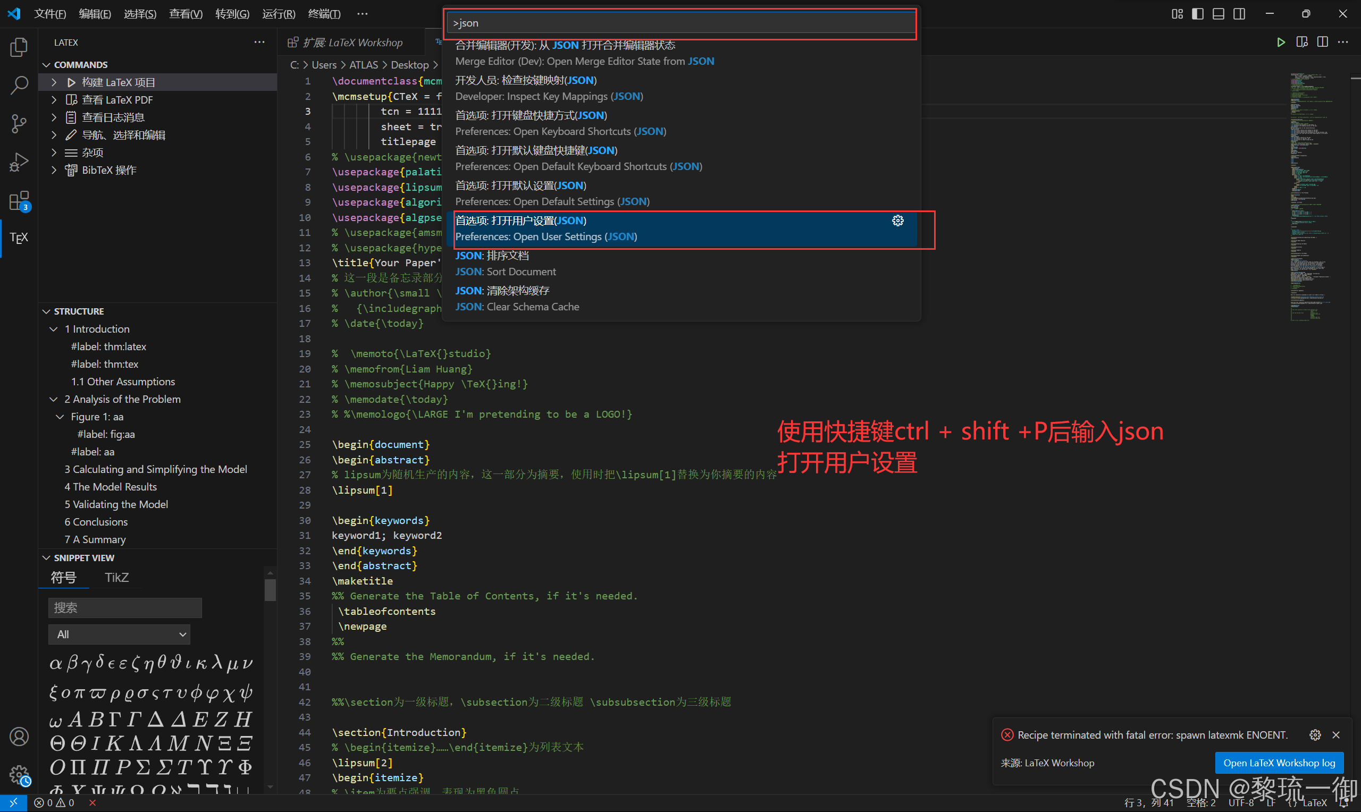Click the gear beside Open User Settings (JSON)
This screenshot has width=1361, height=812.
coord(897,221)
